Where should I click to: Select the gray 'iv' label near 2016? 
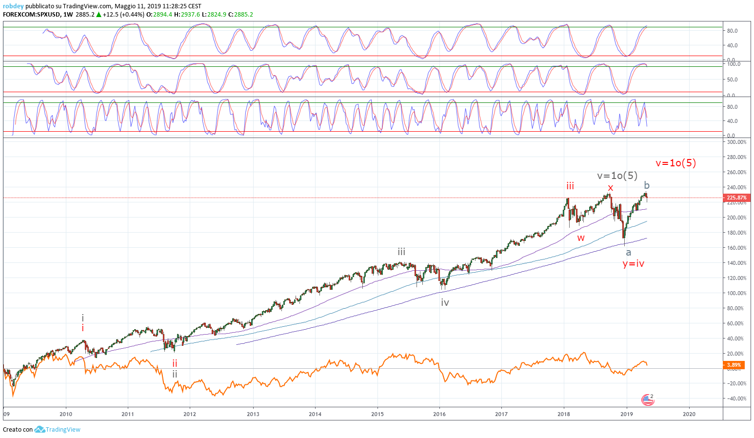445,302
